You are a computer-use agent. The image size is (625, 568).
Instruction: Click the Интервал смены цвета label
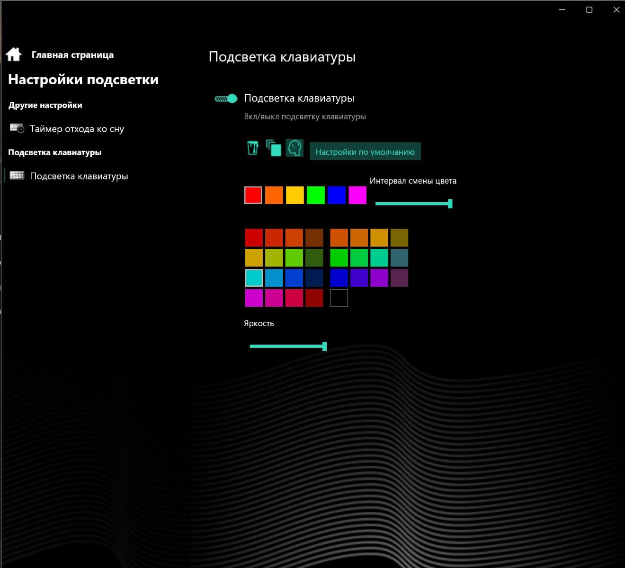click(x=413, y=181)
